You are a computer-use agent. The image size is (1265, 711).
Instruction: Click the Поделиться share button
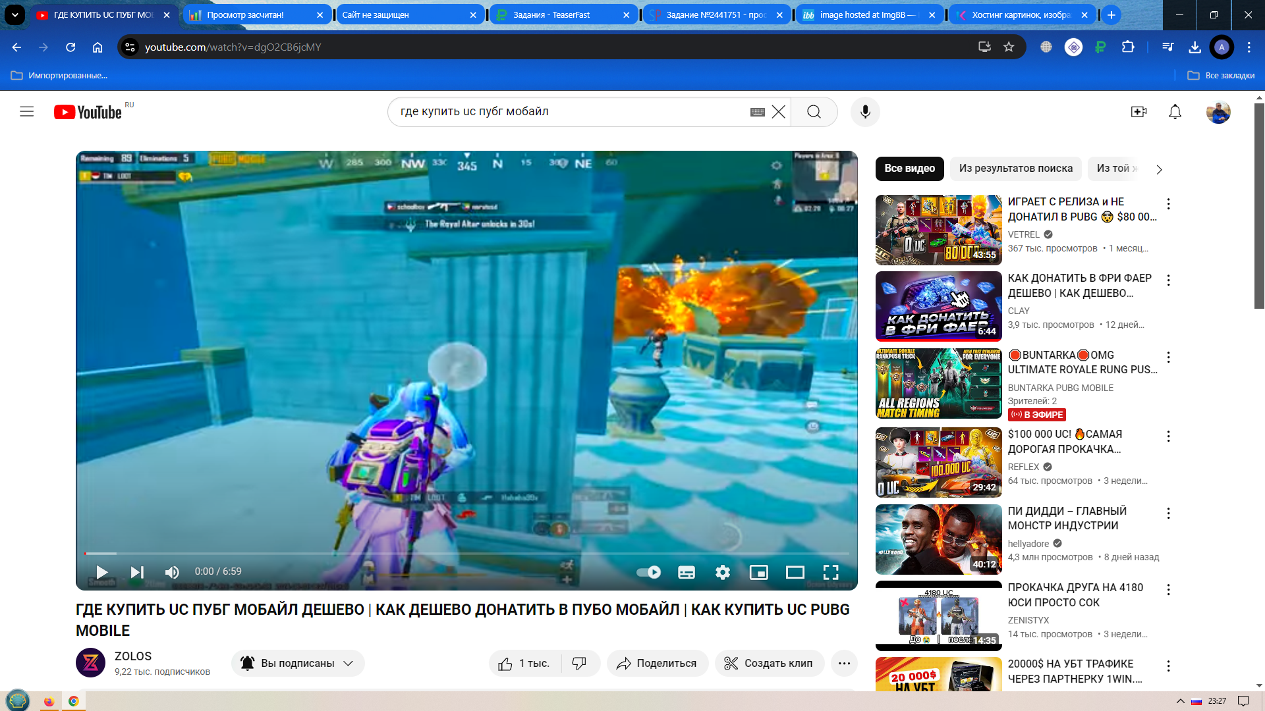657,664
